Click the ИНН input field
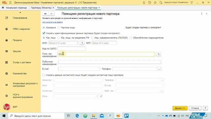 pyautogui.click(x=63, y=43)
